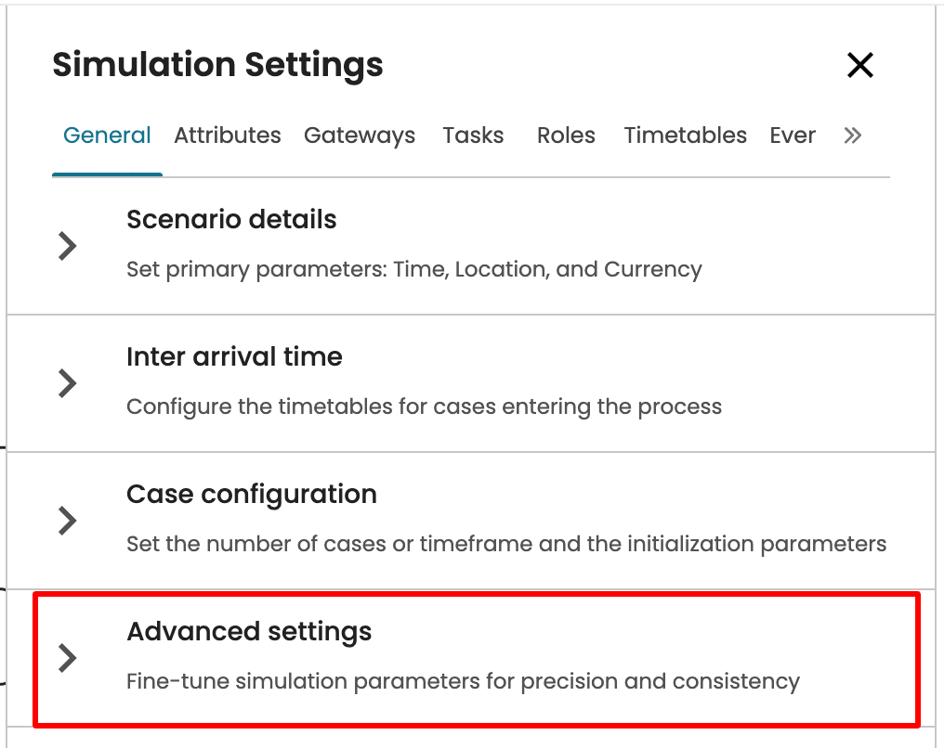
Task: Expand Scenario details using its chevron
Action: point(67,246)
